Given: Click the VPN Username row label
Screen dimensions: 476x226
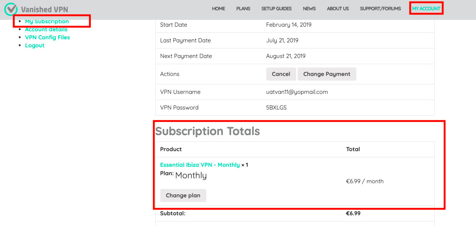Looking at the screenshot, I should [180, 92].
